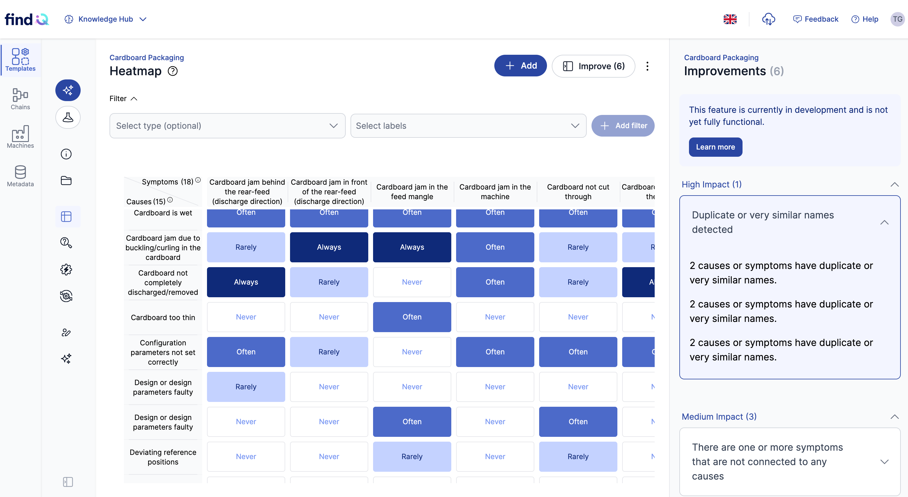This screenshot has width=908, height=497.
Task: Open Machines in the sidebar
Action: click(20, 137)
